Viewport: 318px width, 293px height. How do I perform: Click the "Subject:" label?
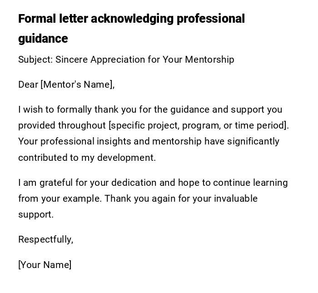[35, 60]
